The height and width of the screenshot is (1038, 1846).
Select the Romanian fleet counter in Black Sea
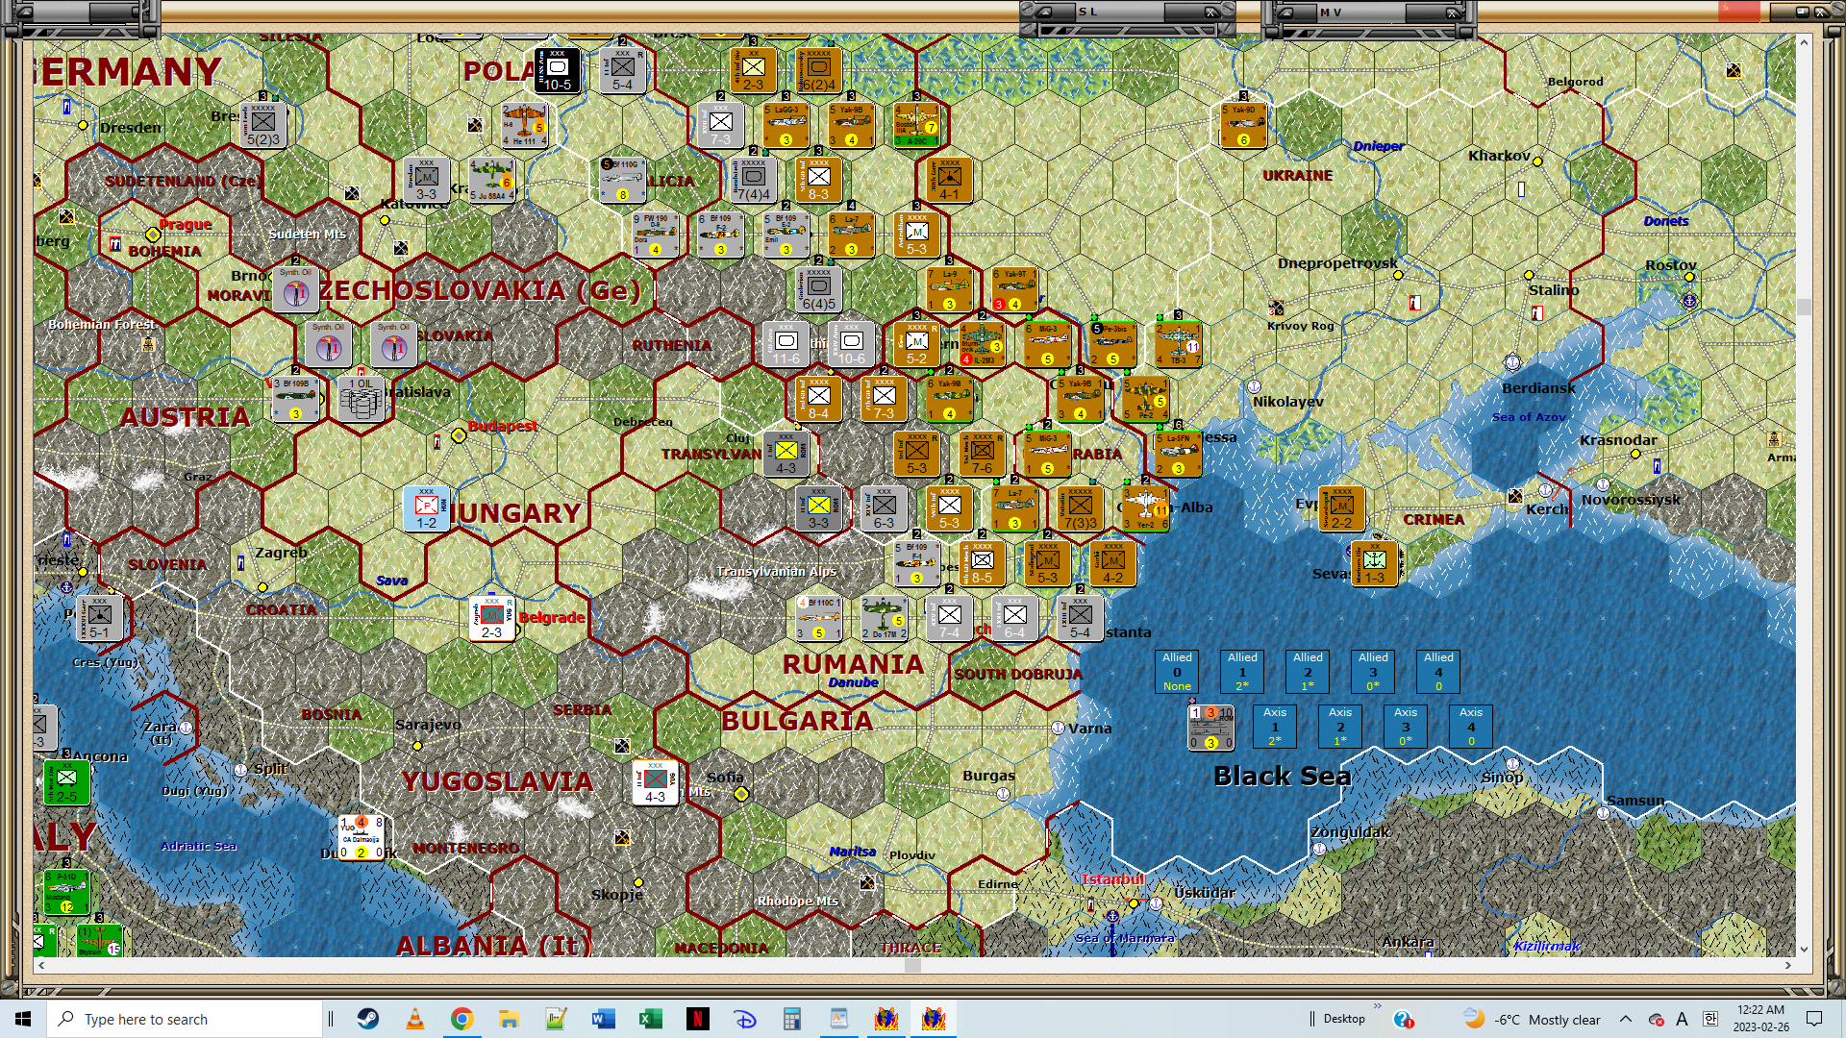pos(1210,728)
